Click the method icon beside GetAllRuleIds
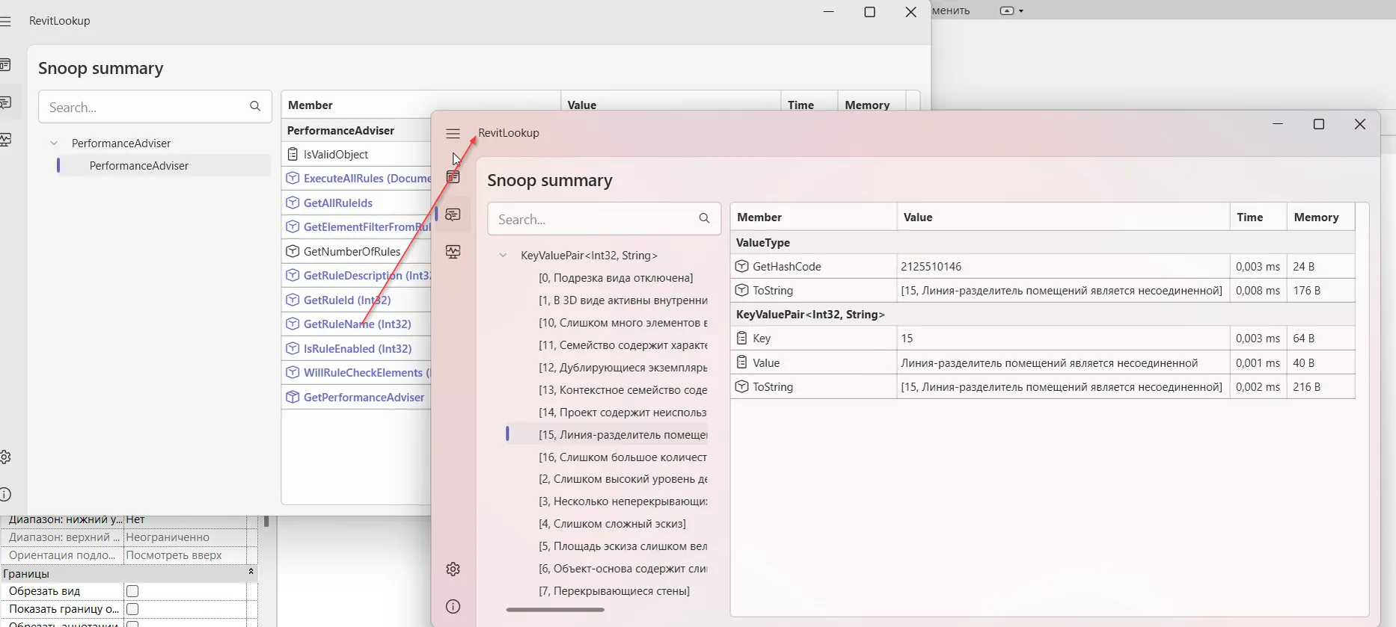The height and width of the screenshot is (627, 1396). (293, 203)
